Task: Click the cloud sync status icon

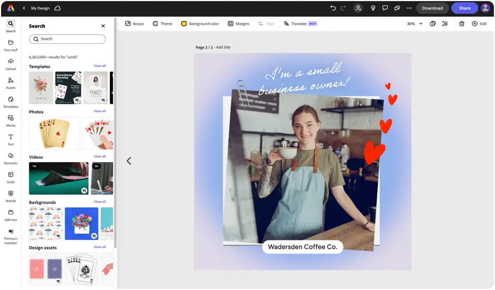Action: point(58,8)
